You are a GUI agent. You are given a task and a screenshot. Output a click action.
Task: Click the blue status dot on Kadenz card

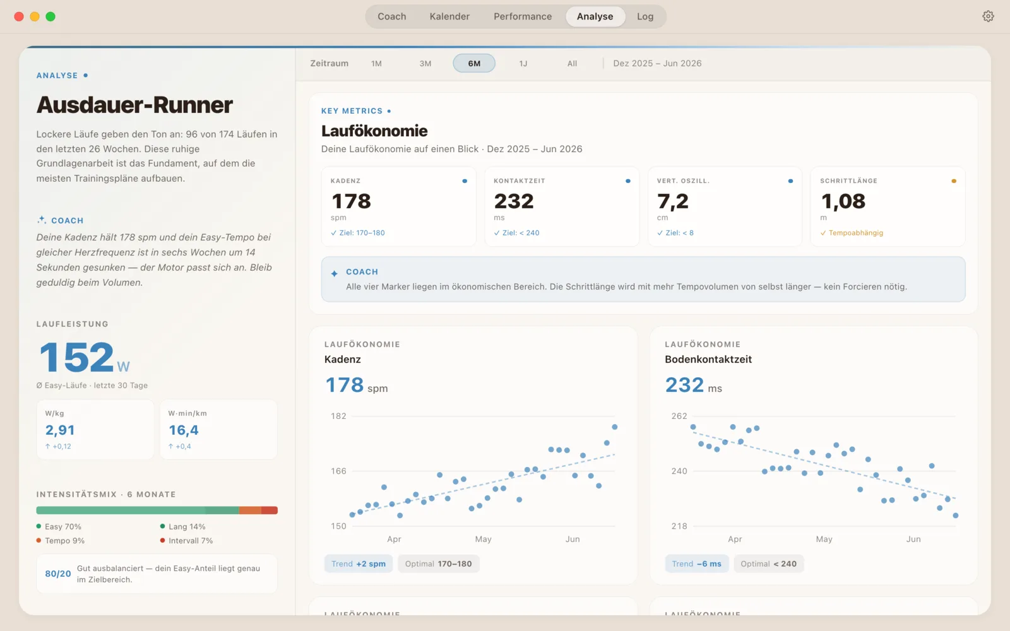click(465, 181)
